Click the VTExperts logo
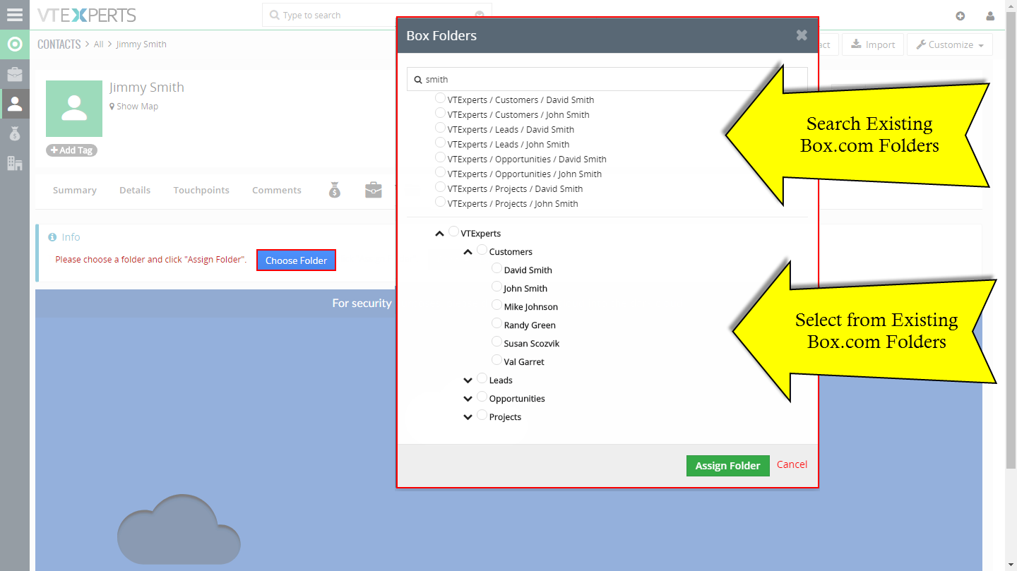The image size is (1017, 571). point(86,15)
